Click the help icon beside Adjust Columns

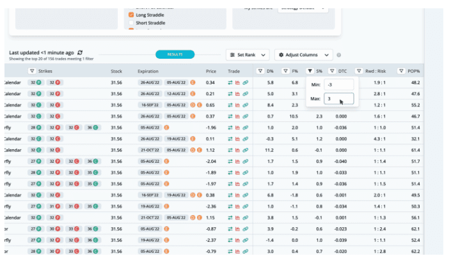pos(339,55)
